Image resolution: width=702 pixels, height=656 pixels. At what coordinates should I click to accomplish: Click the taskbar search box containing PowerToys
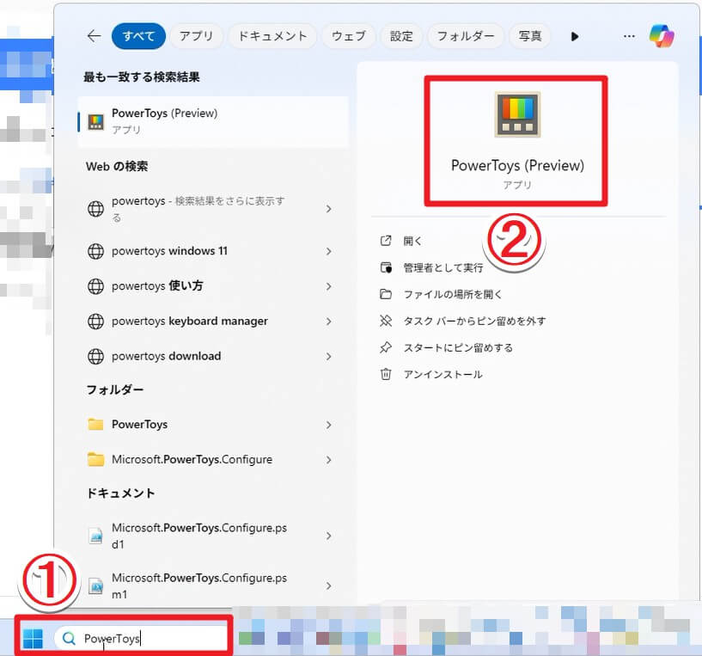click(x=141, y=638)
